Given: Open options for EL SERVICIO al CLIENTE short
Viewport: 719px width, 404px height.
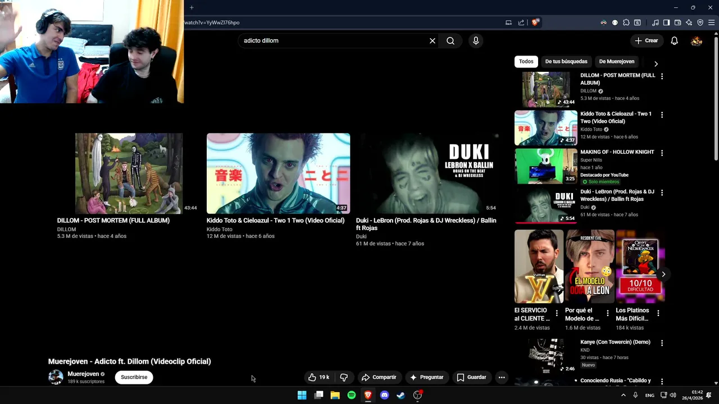Looking at the screenshot, I should point(557,313).
